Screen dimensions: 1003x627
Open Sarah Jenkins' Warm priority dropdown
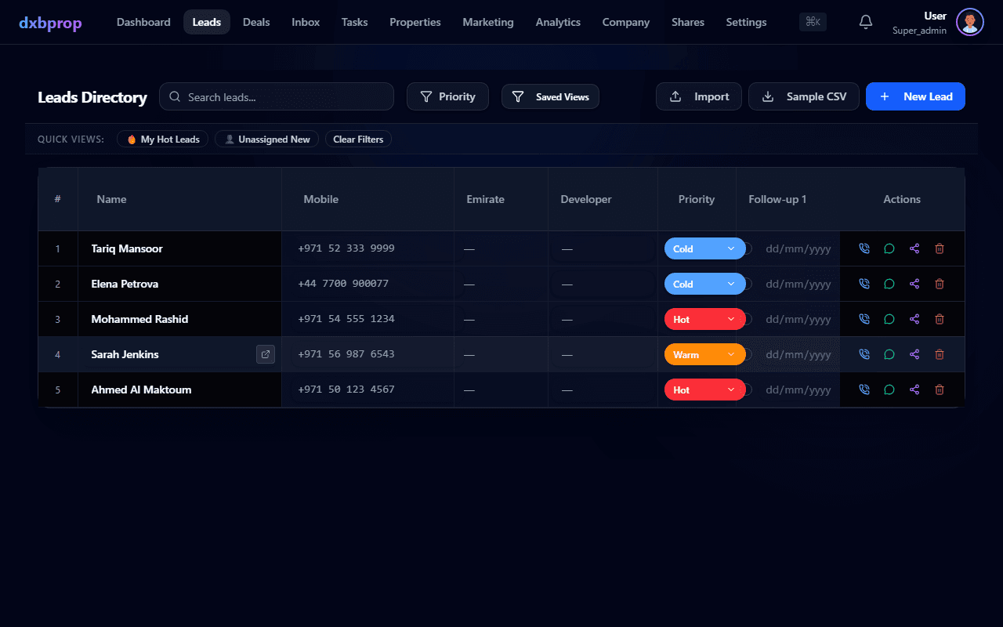click(x=705, y=354)
